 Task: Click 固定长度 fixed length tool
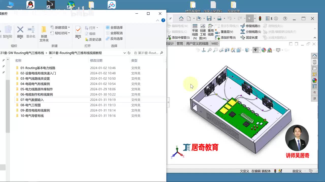pos(249,37)
